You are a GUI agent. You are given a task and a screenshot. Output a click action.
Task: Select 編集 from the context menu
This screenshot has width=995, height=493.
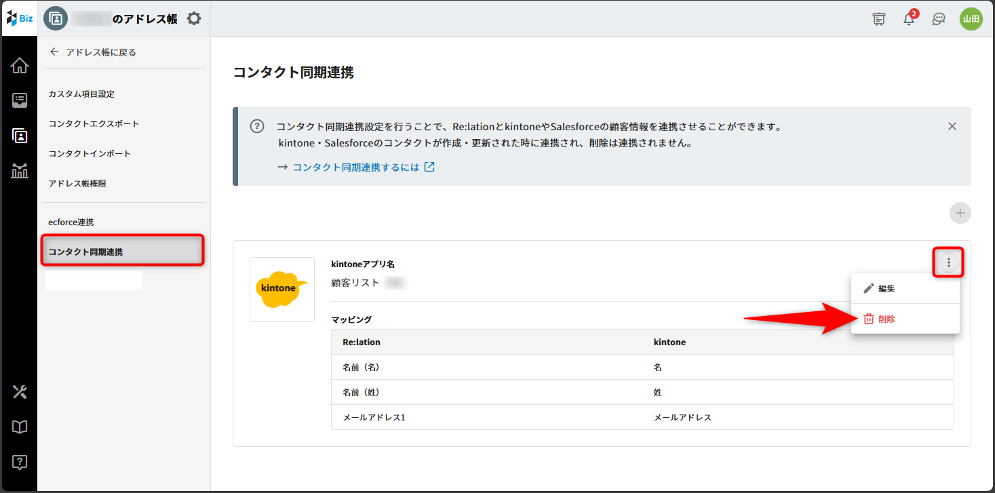click(886, 288)
